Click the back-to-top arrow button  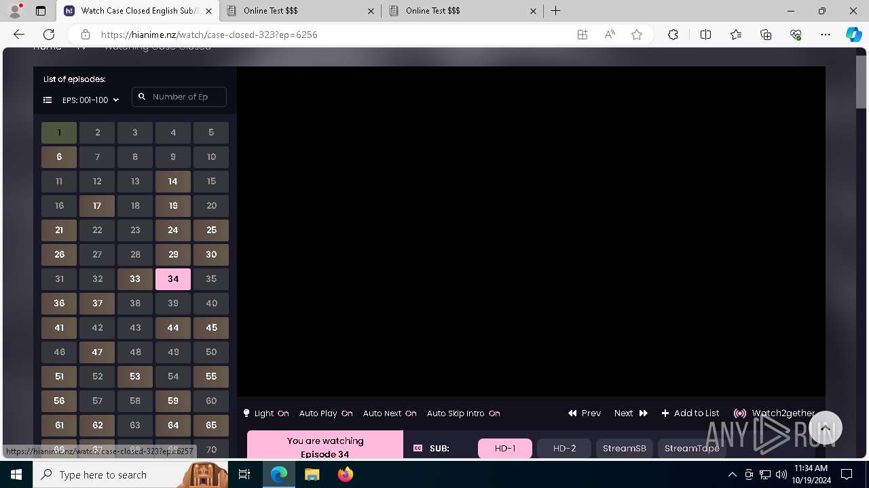[826, 428]
